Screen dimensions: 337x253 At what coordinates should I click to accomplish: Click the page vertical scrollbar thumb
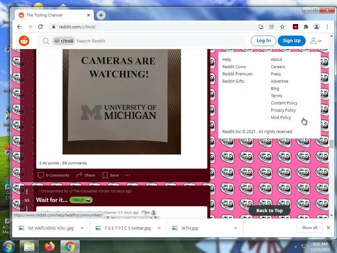pos(331,144)
